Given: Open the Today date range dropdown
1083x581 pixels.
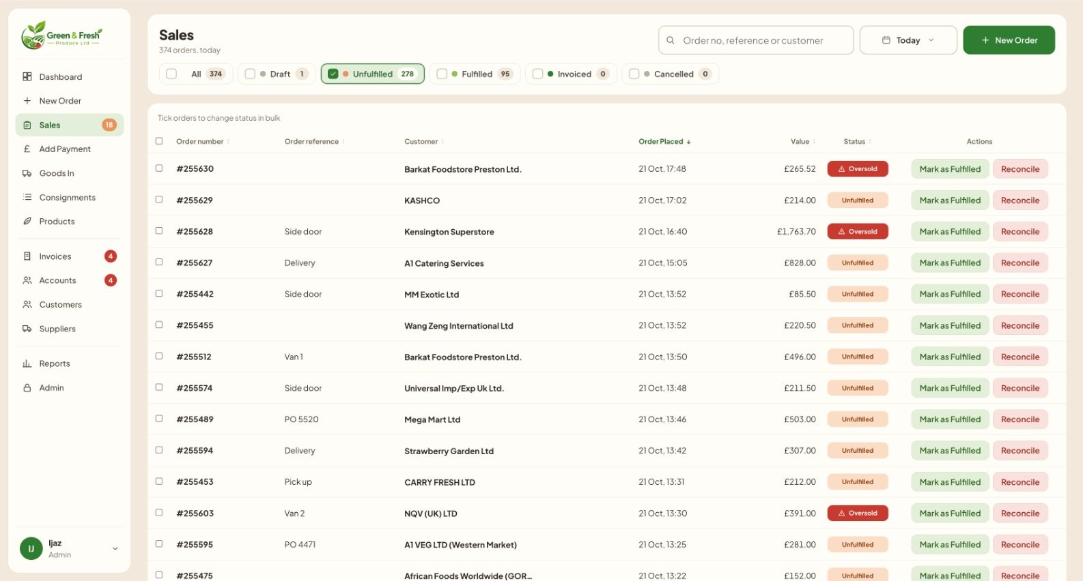Looking at the screenshot, I should pos(908,40).
